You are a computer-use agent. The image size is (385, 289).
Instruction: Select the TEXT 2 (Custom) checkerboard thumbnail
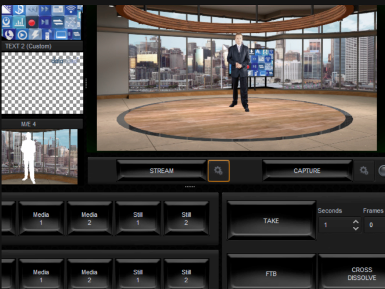(42, 83)
